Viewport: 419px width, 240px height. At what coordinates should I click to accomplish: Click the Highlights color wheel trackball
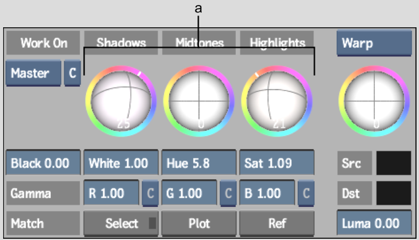pos(277,101)
